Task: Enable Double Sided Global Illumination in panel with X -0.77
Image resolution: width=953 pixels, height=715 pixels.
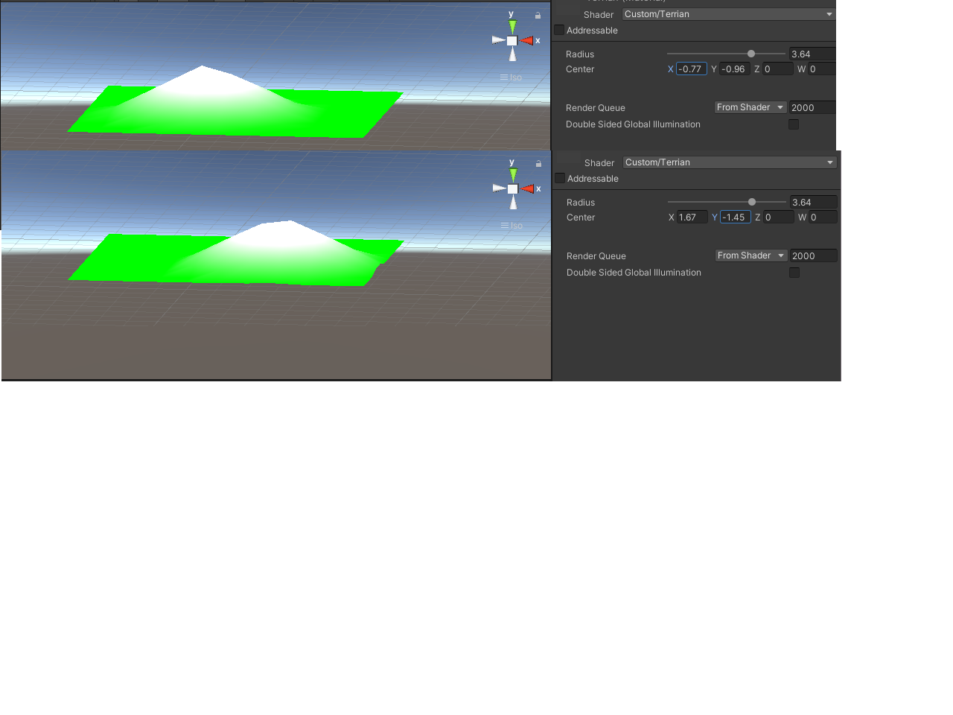Action: (x=794, y=124)
